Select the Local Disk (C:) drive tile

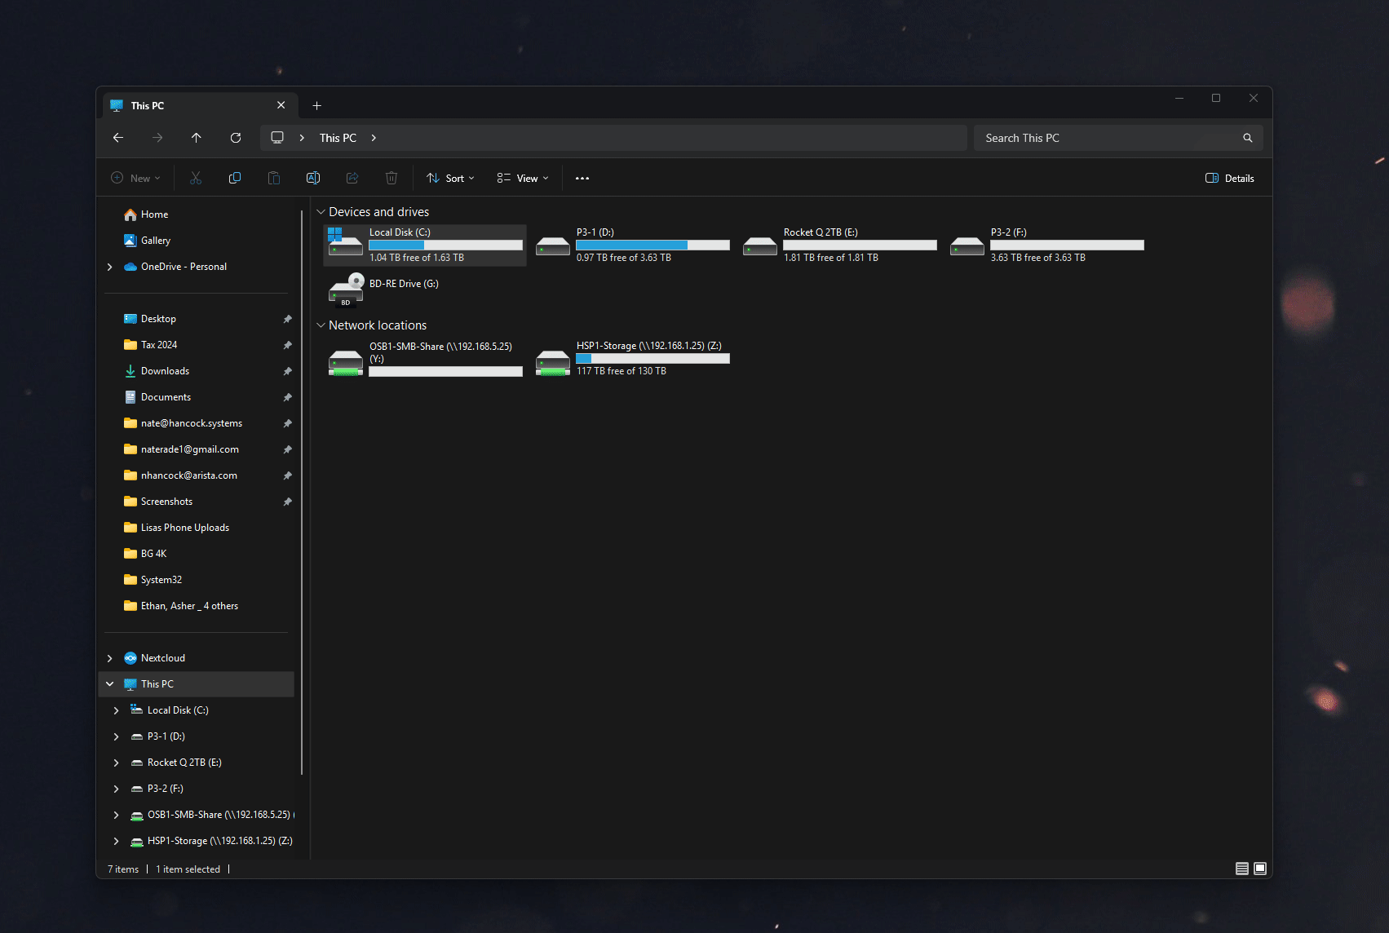[425, 245]
